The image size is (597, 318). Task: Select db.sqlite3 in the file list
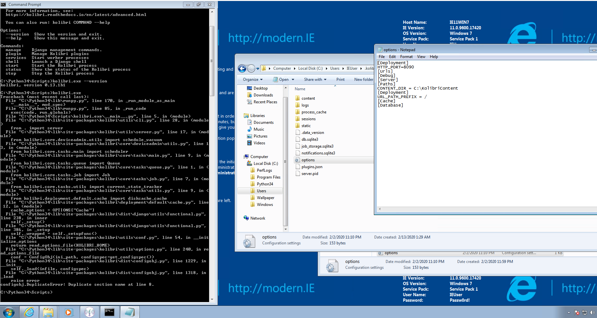pyautogui.click(x=310, y=139)
